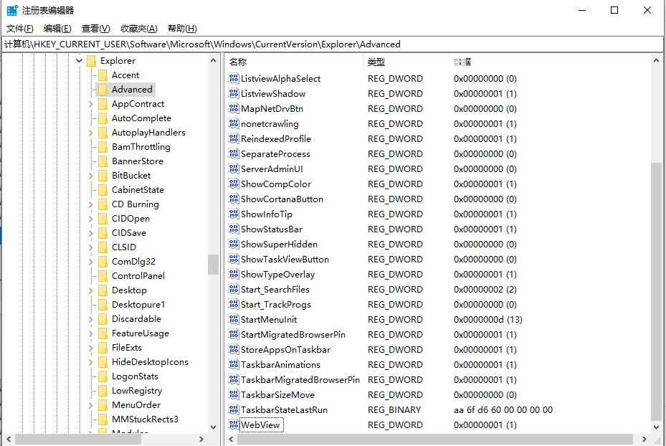Sort values by 名称 column header

pyautogui.click(x=294, y=62)
